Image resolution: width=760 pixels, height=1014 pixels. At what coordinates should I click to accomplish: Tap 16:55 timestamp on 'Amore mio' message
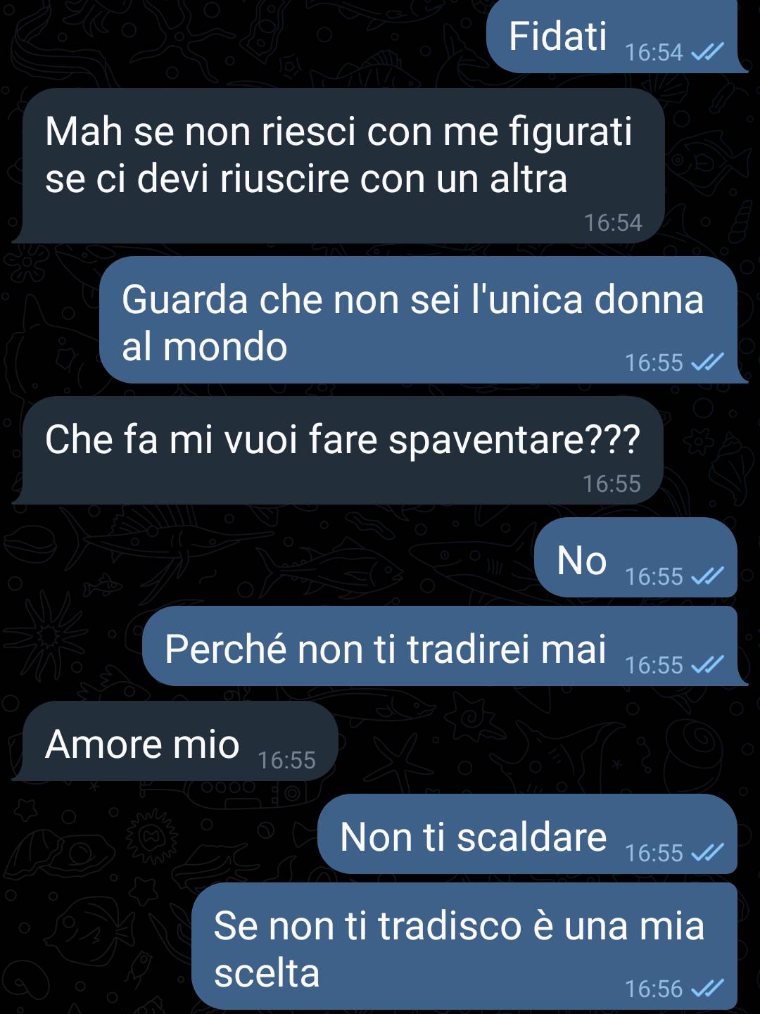[286, 760]
